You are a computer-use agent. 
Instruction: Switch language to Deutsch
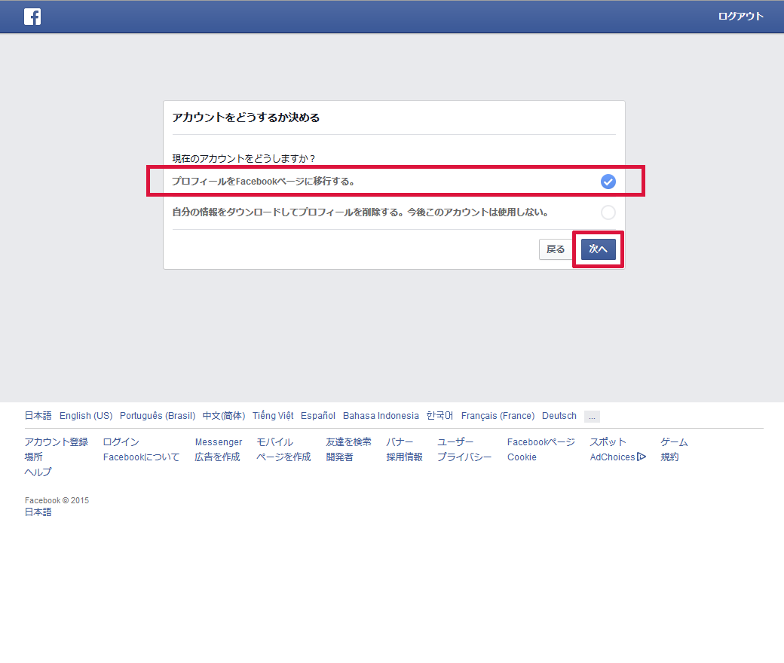click(x=559, y=416)
